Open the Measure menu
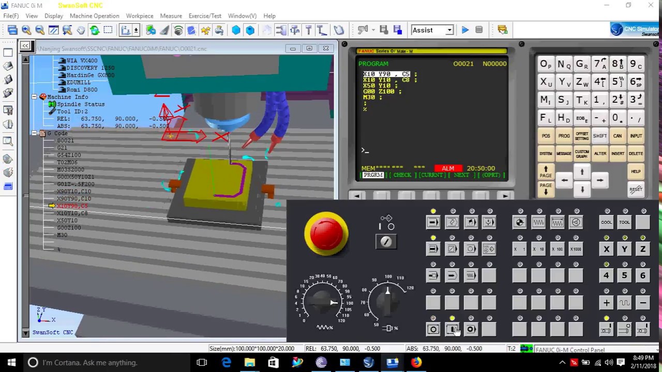 (171, 16)
